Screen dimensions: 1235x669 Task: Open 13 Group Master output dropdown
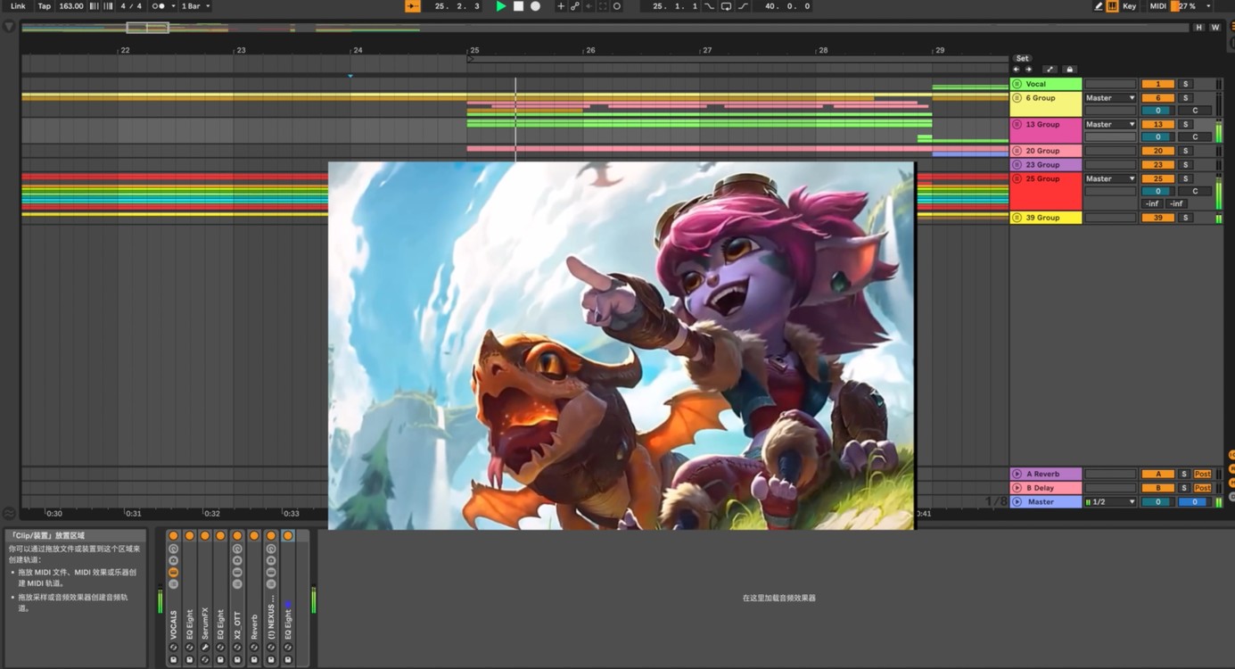(1110, 125)
